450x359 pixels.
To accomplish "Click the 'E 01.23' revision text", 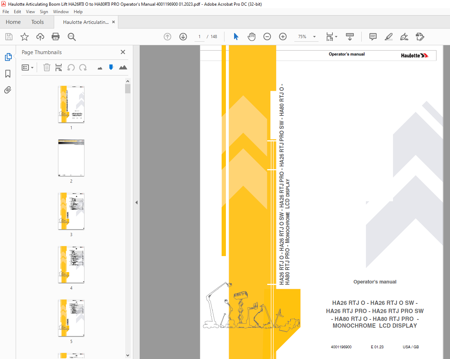I will [377, 347].
